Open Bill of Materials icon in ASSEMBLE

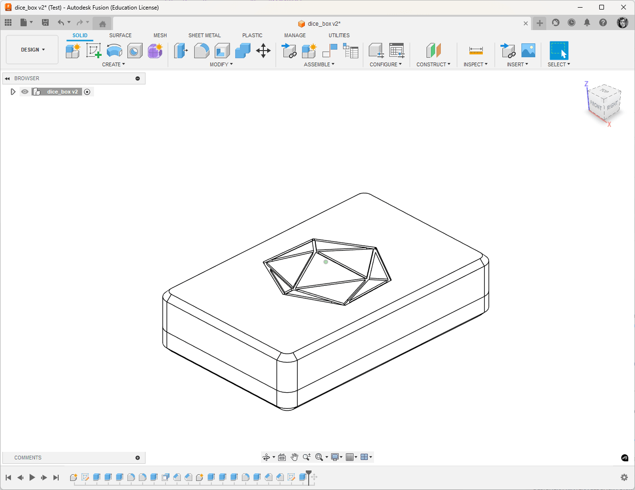[x=351, y=51]
